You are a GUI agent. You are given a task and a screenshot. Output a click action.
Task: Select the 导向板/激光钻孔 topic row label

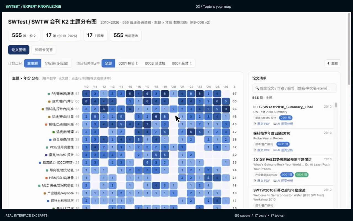coord(61,170)
